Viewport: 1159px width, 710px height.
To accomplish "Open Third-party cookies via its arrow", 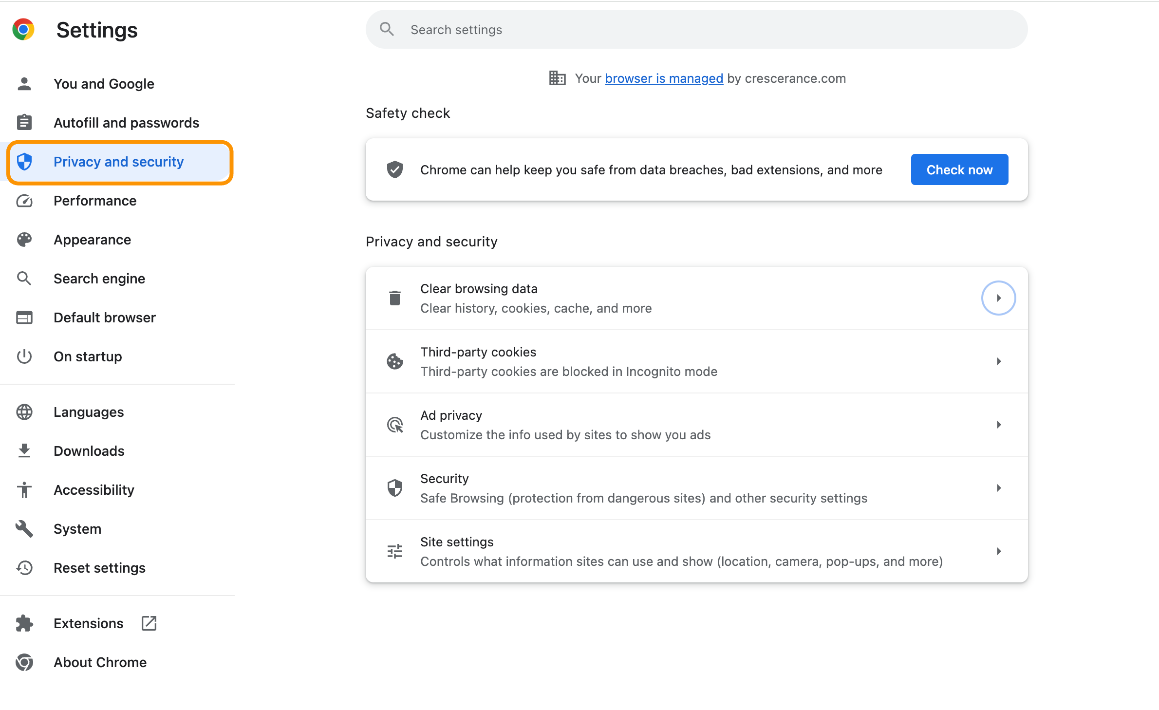I will pyautogui.click(x=998, y=361).
